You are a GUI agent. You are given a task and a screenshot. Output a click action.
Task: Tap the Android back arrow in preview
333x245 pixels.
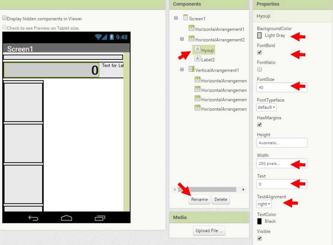pyautogui.click(x=33, y=218)
